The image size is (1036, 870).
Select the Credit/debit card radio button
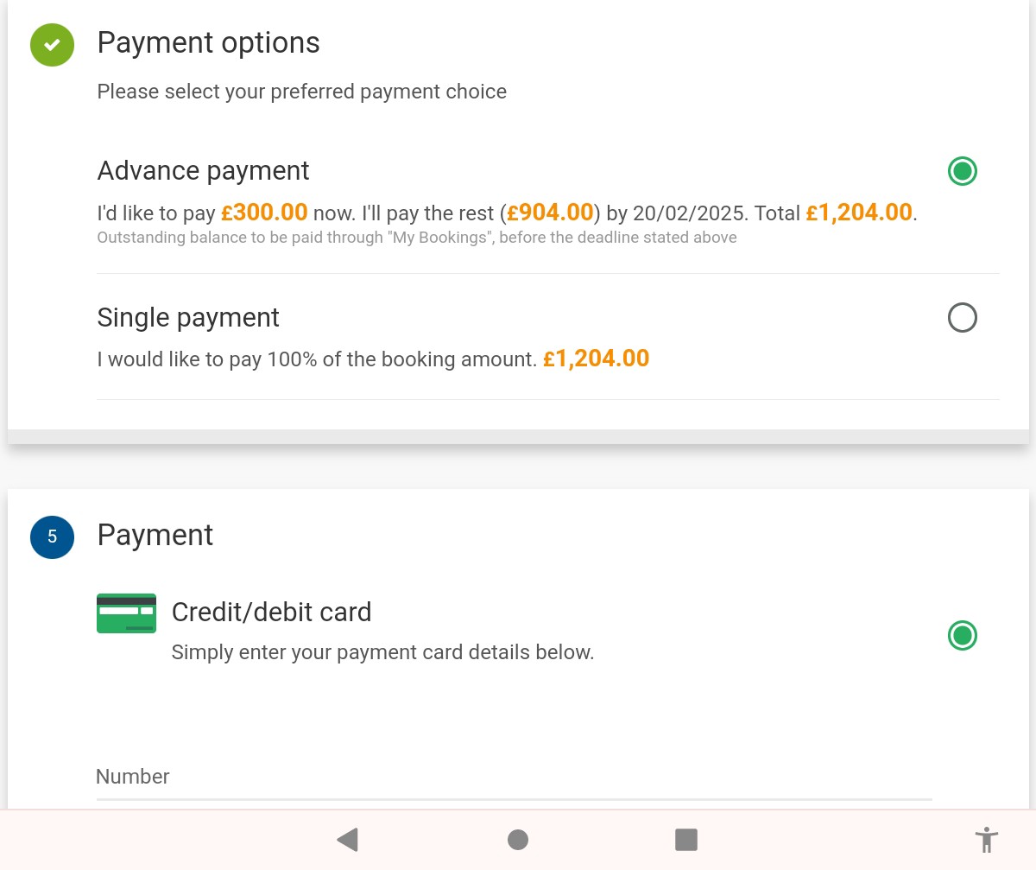(962, 636)
